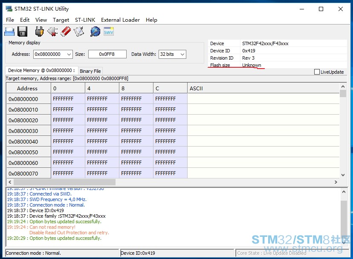Click the Device value STM32F42xxx/F43xxx
The width and height of the screenshot is (353, 259).
[x=265, y=43]
